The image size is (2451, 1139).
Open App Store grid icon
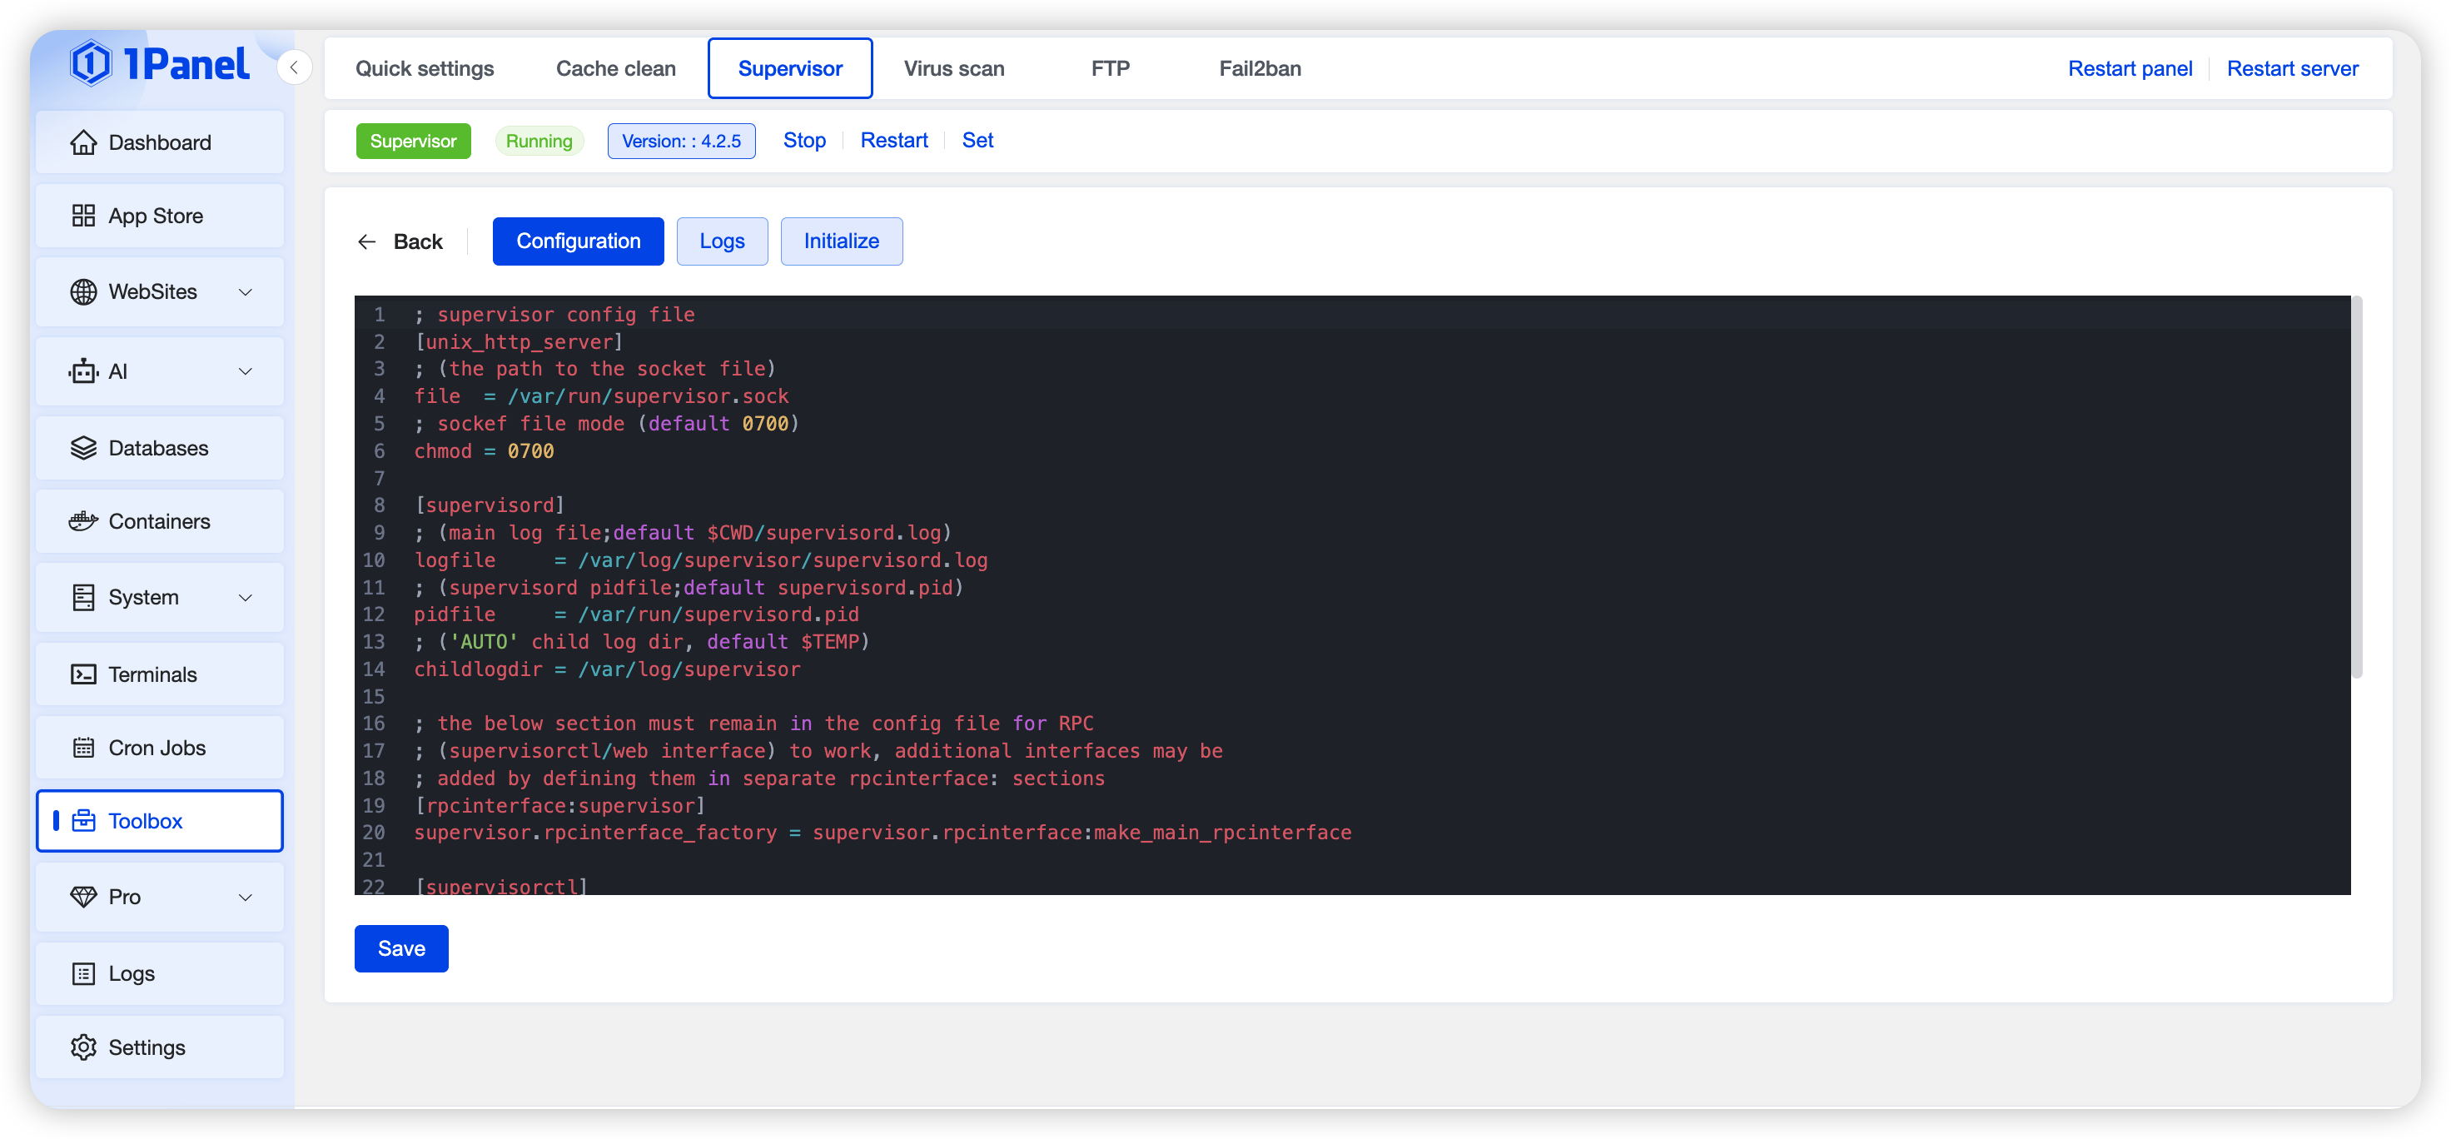[x=82, y=216]
